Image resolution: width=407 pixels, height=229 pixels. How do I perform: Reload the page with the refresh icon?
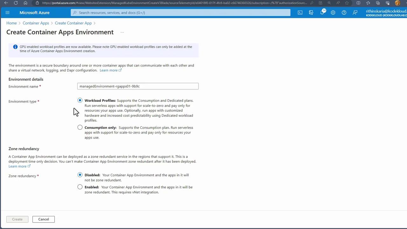click(16, 3)
